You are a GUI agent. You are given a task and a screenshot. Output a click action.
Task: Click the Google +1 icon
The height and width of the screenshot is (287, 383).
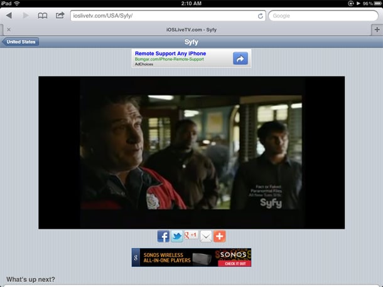click(x=191, y=236)
